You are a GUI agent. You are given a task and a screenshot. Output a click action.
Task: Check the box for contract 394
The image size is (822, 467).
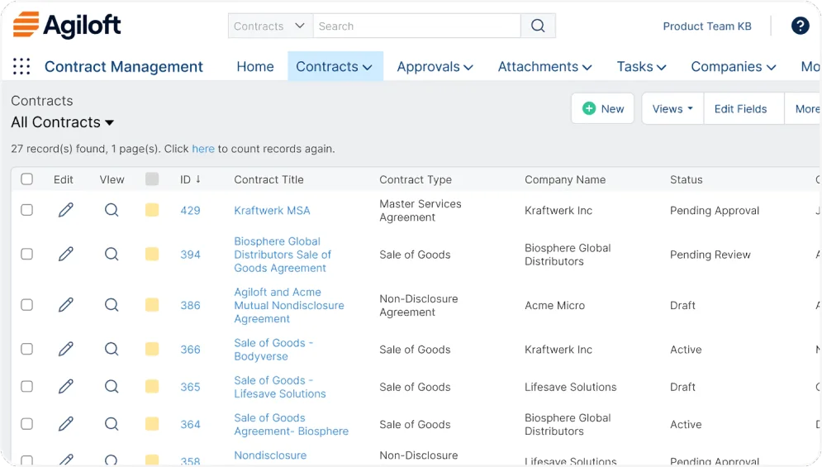26,254
